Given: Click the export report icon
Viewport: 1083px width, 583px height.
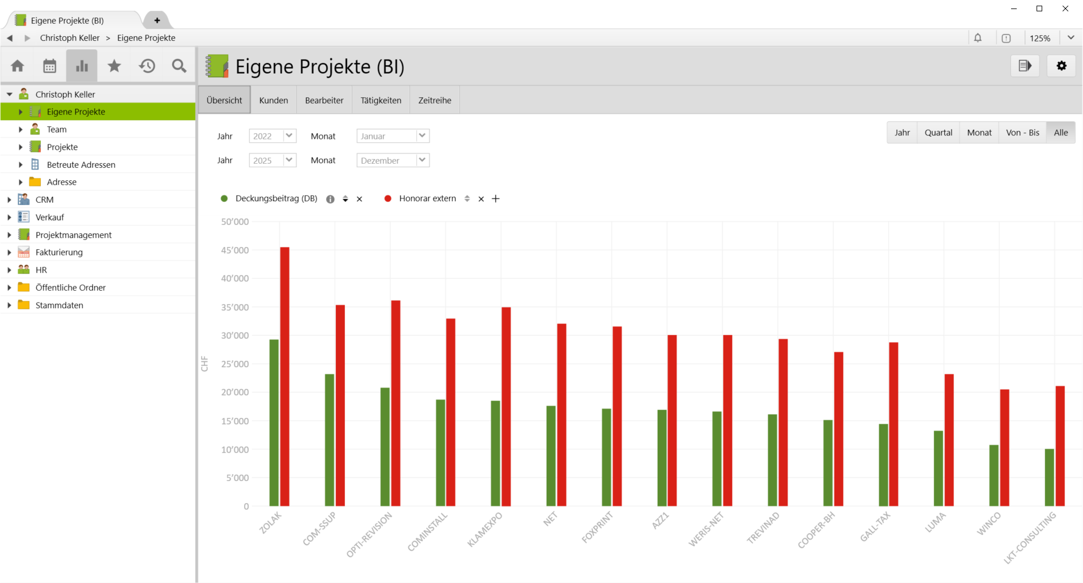Looking at the screenshot, I should coord(1025,66).
